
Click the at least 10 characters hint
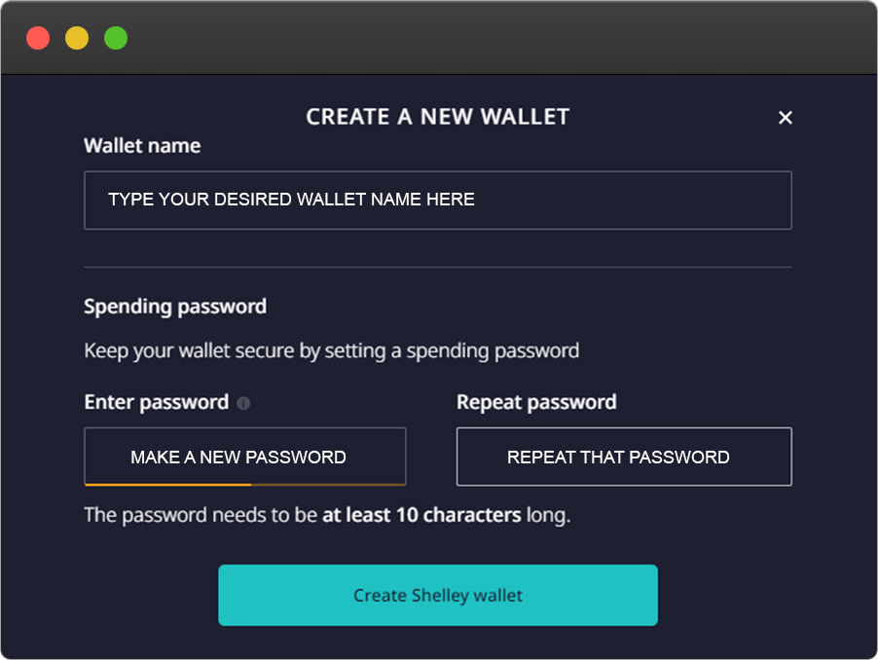pos(421,515)
